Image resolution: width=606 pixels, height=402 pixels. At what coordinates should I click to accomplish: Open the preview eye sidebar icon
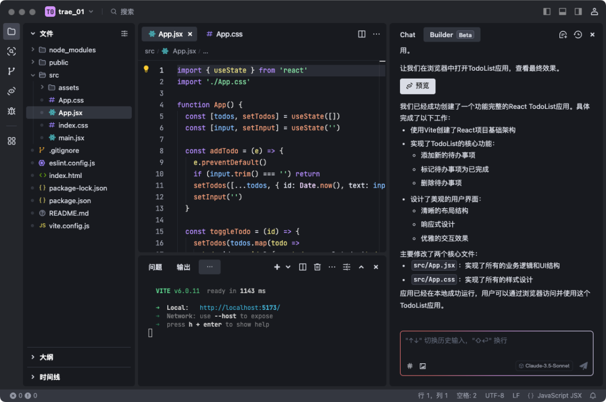pos(12,91)
